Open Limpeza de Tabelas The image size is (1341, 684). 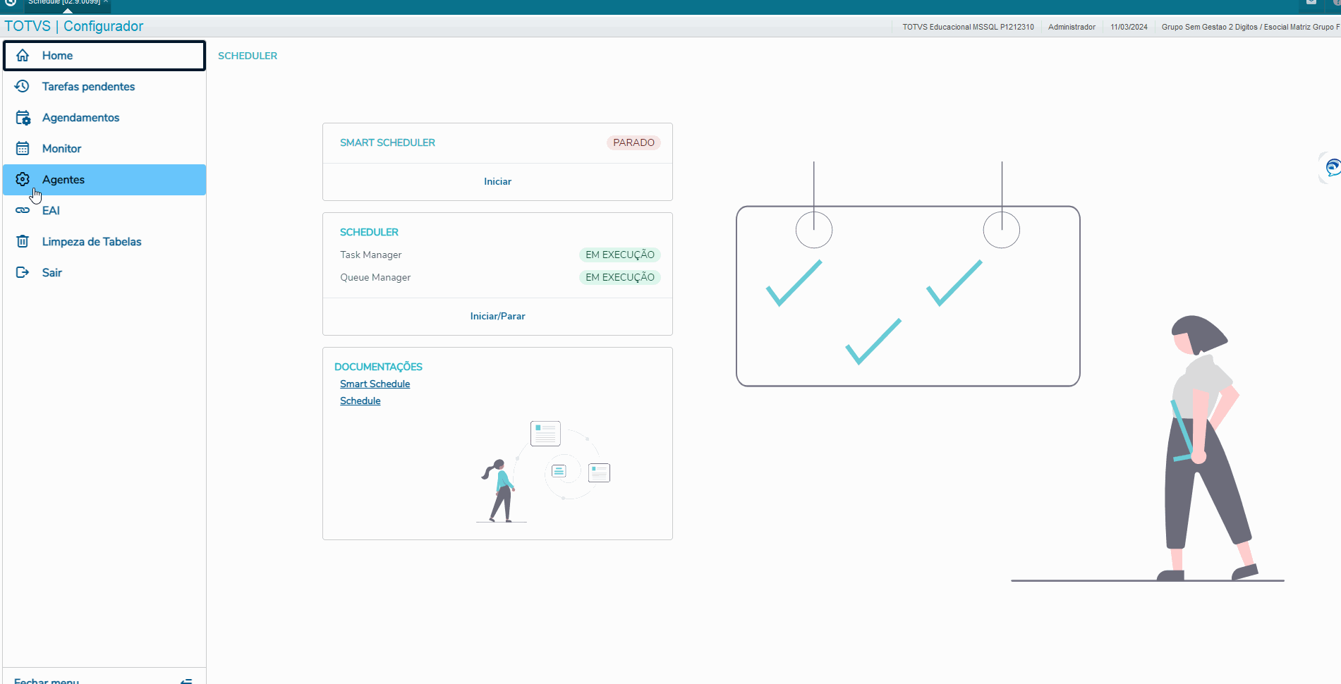click(104, 242)
